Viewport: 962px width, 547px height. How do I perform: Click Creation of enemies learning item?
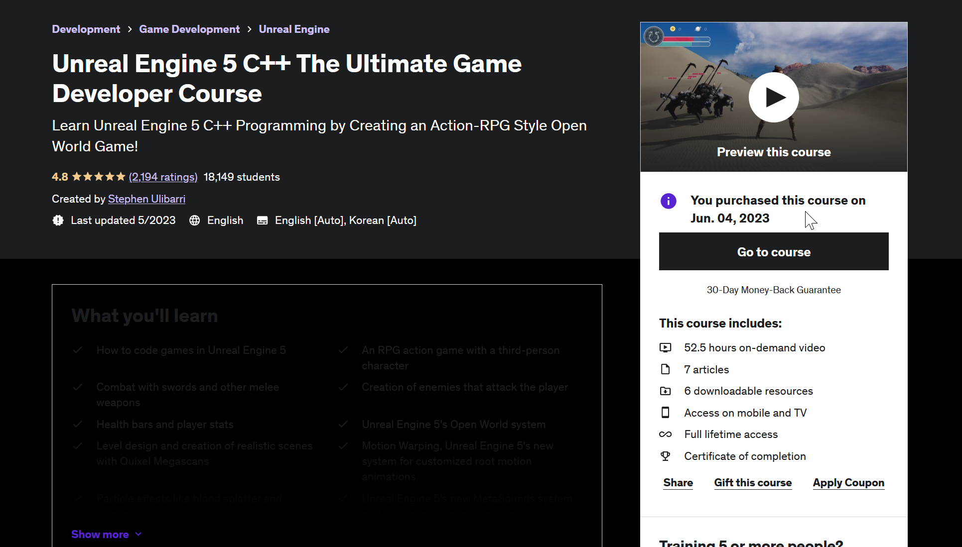(x=465, y=387)
